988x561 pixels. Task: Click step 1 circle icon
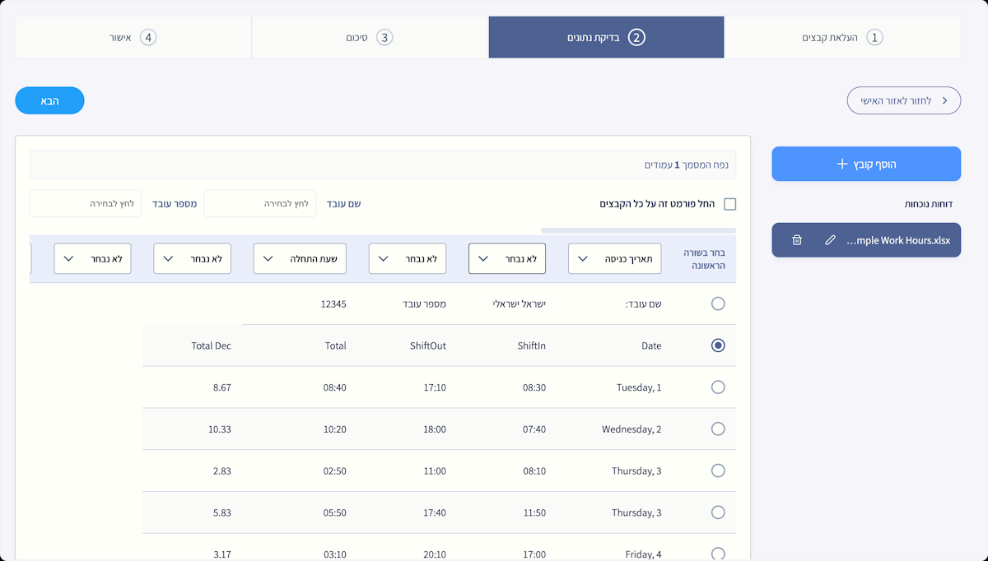click(874, 38)
